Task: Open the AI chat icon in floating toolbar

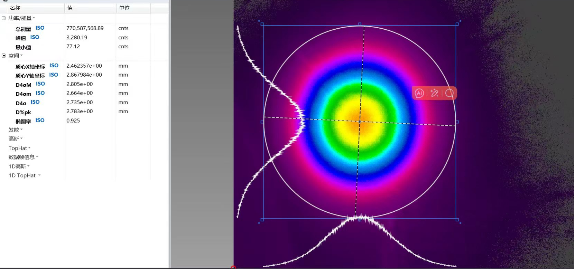Action: 419,93
